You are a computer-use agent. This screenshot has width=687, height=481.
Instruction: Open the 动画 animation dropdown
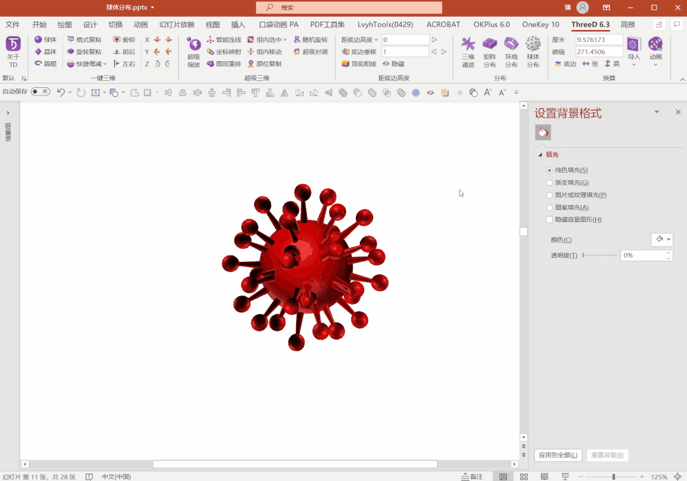[x=655, y=65]
